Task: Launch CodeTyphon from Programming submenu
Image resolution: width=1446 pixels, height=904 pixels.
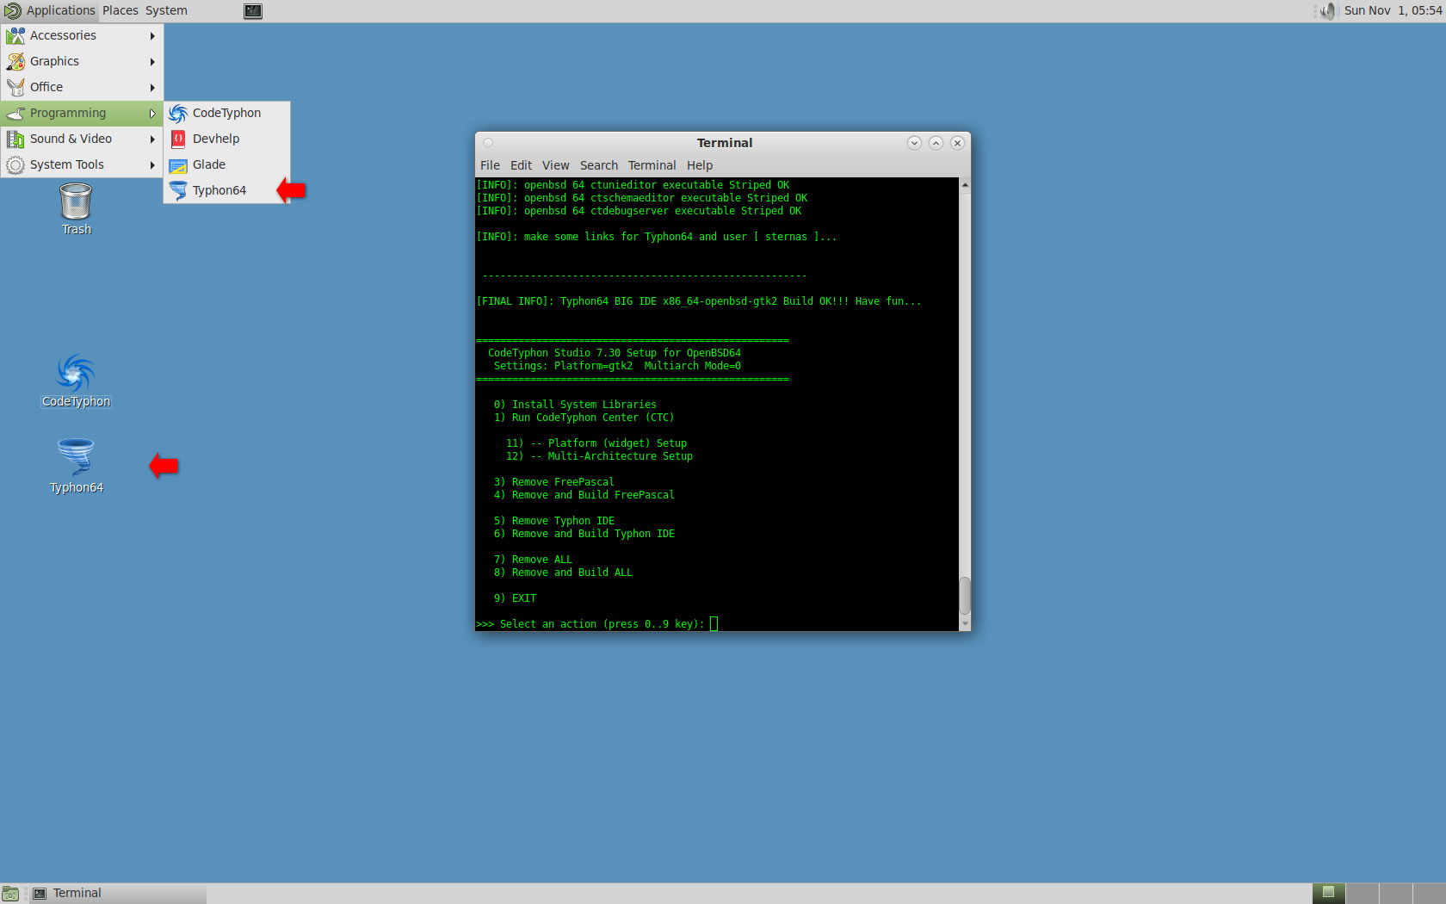Action: [226, 113]
